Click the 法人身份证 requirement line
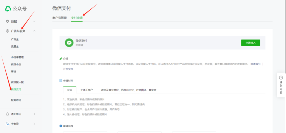Image resolution: width=286 pixels, height=133 pixels. point(85,114)
